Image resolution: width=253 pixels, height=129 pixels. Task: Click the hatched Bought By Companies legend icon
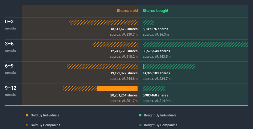[140, 125]
